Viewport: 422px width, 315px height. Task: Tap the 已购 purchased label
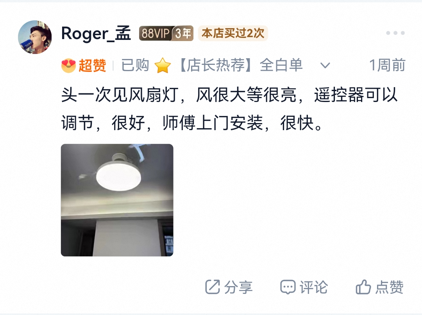click(x=135, y=65)
